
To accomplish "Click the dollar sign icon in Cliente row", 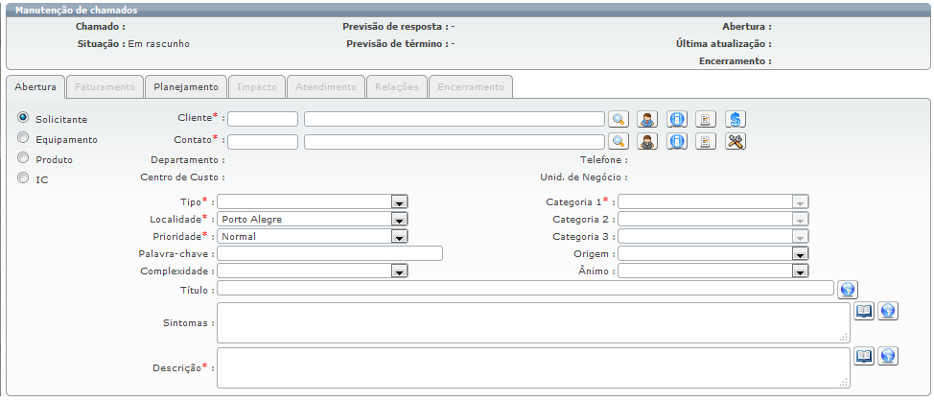I will click(736, 119).
